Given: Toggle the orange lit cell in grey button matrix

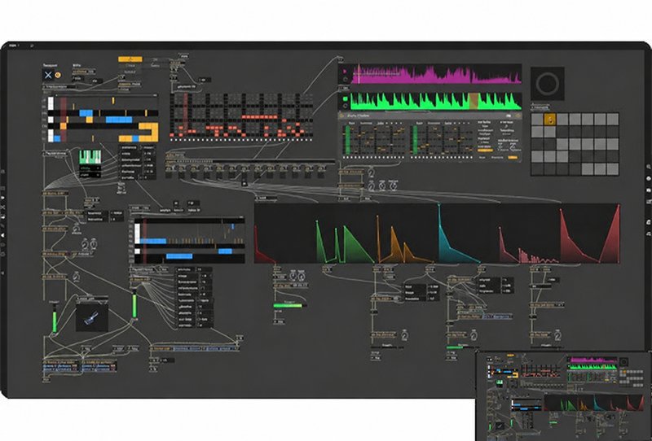Looking at the screenshot, I should click(x=549, y=120).
